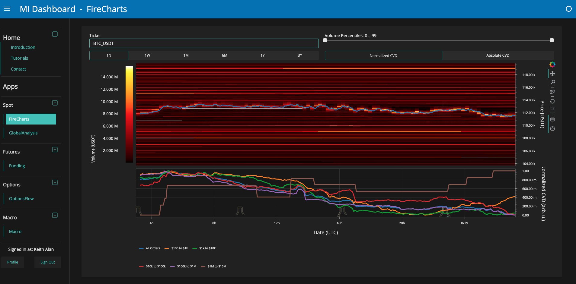Select the 6M timeframe tab
This screenshot has width=576, height=284.
[x=224, y=55]
